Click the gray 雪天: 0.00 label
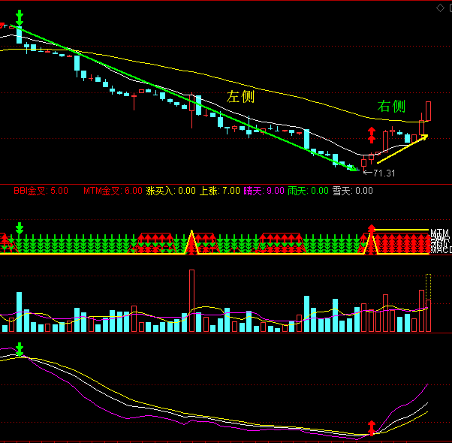 (353, 191)
